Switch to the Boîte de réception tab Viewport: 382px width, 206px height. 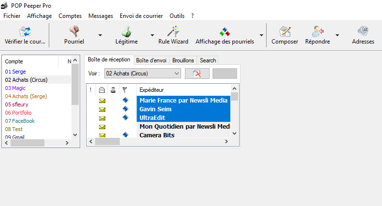[x=109, y=59]
